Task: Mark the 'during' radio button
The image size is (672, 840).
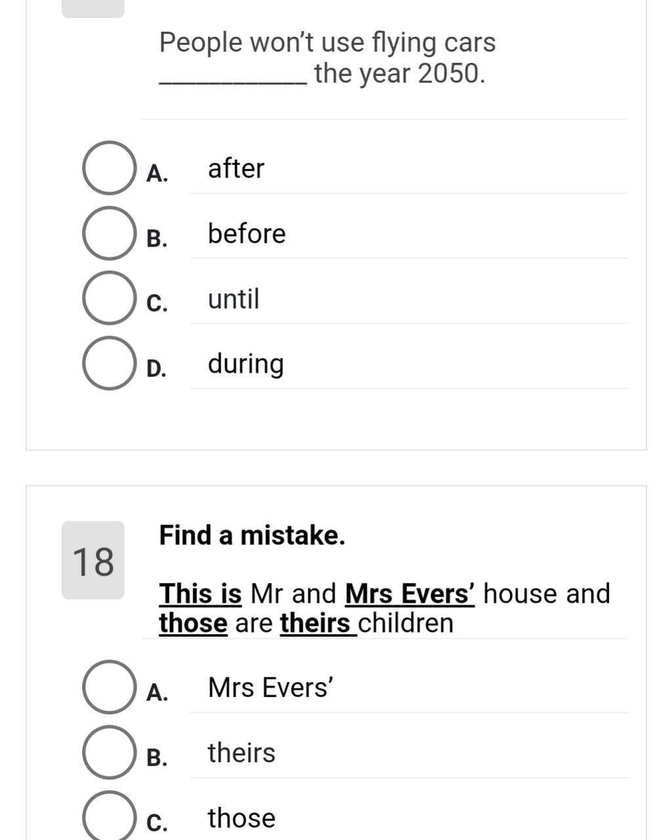Action: click(x=108, y=363)
